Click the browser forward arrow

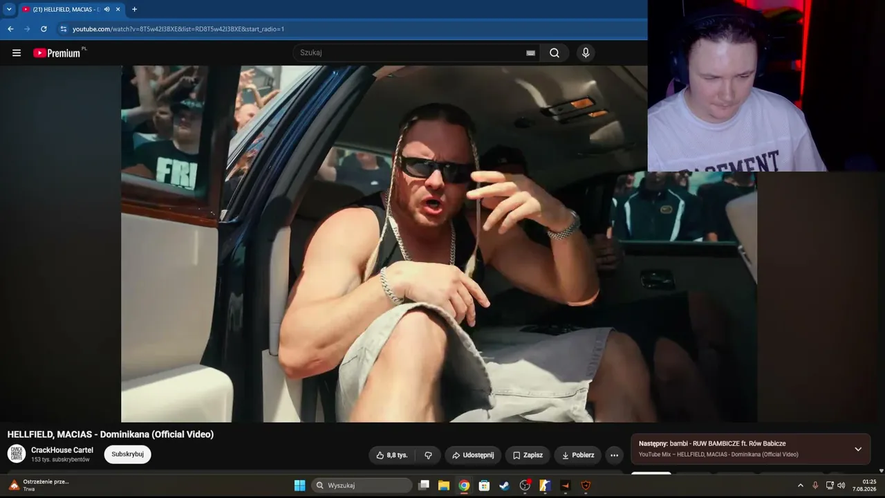point(27,29)
